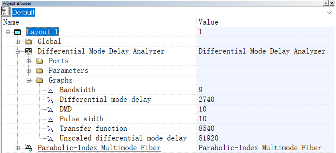Viewport: 336px width, 153px height.
Task: Click the Bandwidth graph icon
Action: (51, 90)
